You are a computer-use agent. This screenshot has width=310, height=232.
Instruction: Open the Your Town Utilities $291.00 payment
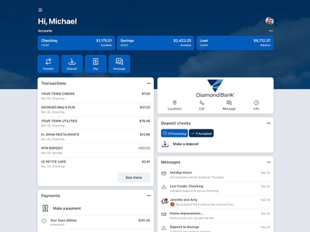(x=96, y=222)
